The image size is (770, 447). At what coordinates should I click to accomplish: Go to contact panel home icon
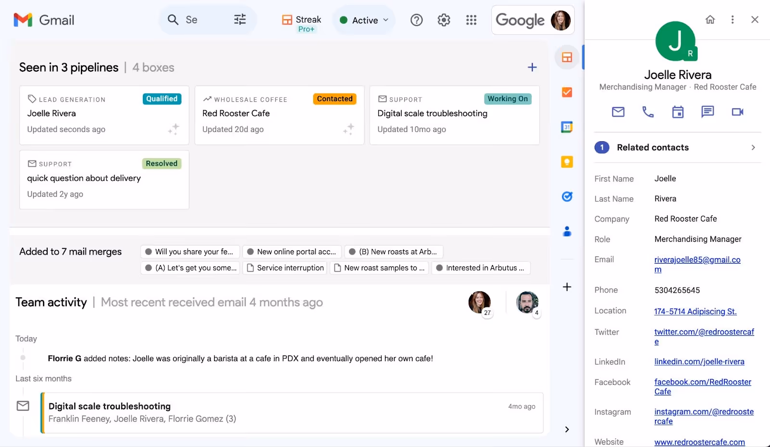[710, 20]
